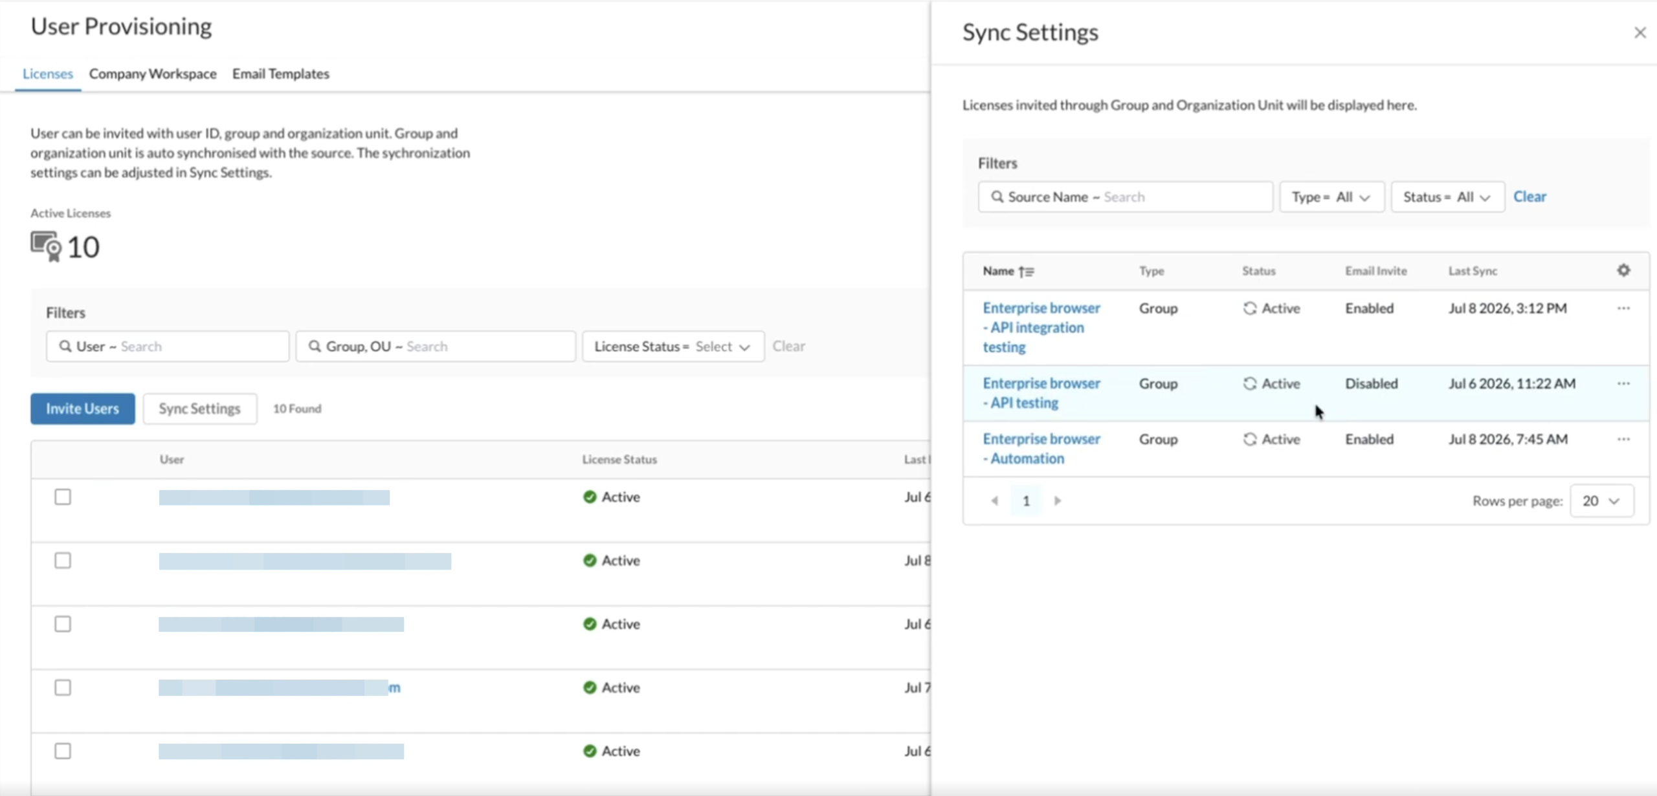1657x796 pixels.
Task: Click the Type column header
Action: (1151, 271)
